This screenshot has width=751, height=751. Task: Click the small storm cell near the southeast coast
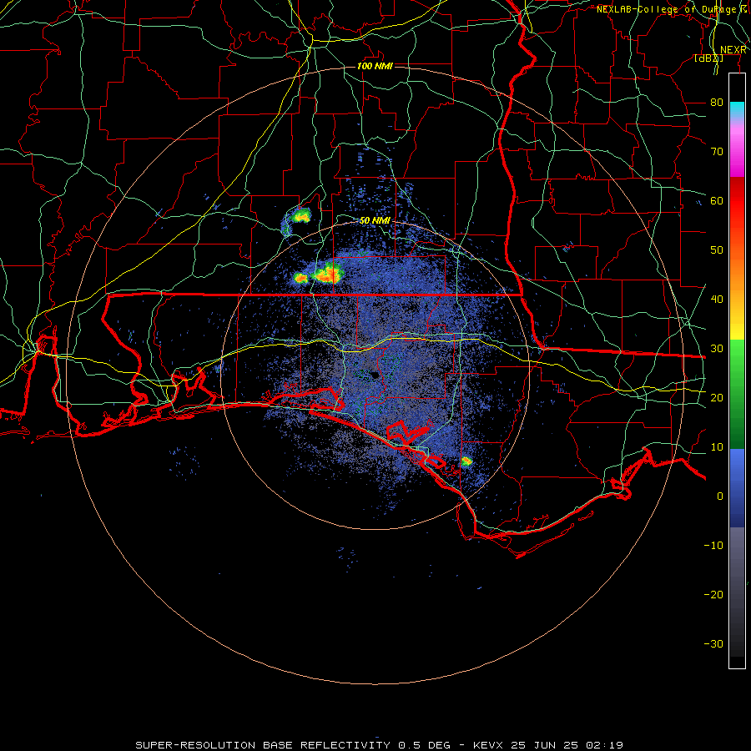coord(466,461)
